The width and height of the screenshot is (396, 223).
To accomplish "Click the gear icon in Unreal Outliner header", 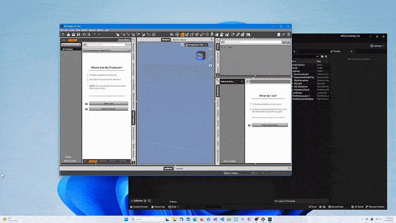I will tap(326, 56).
